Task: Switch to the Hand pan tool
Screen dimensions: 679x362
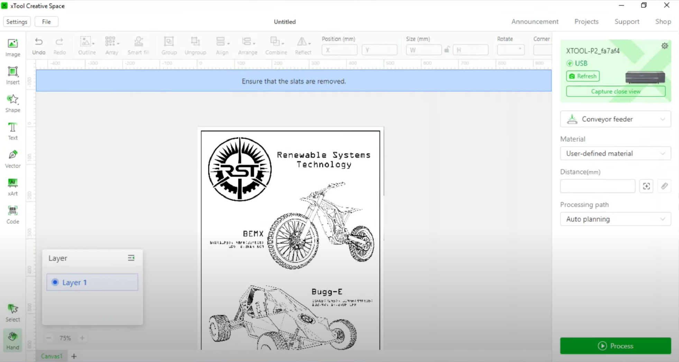Action: [x=13, y=341]
